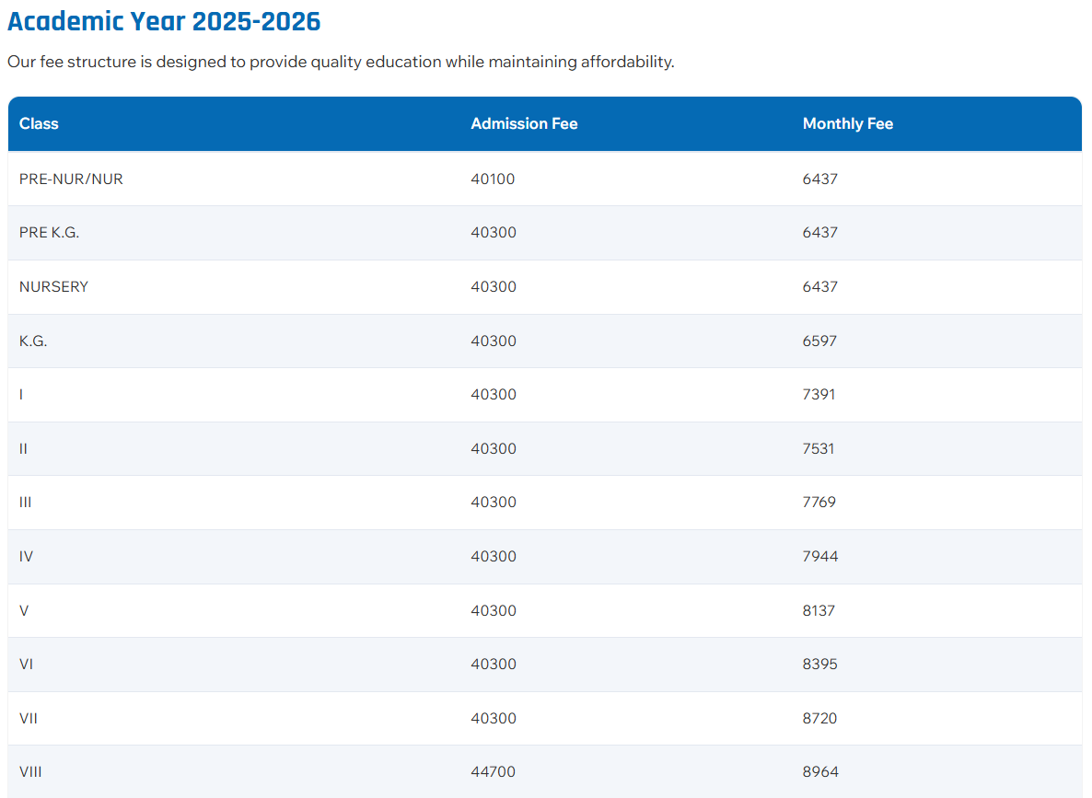Click admission fee 40100 for PRE-NUR/NUR

(494, 179)
